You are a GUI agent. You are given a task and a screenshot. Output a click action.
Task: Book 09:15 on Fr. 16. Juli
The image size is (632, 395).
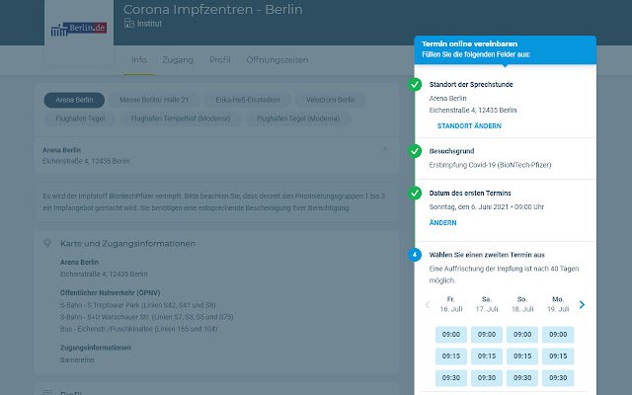click(x=451, y=356)
